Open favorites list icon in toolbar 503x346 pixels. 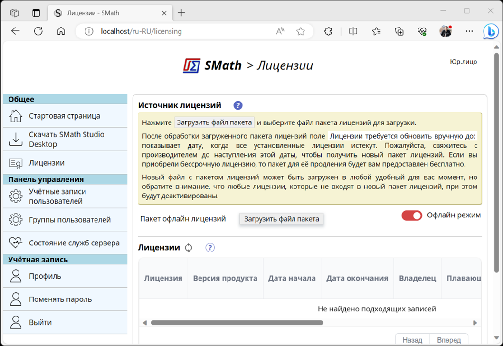click(376, 31)
